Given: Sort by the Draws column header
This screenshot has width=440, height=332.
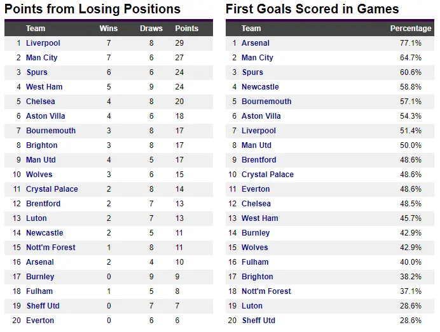Looking at the screenshot, I should pyautogui.click(x=151, y=29).
